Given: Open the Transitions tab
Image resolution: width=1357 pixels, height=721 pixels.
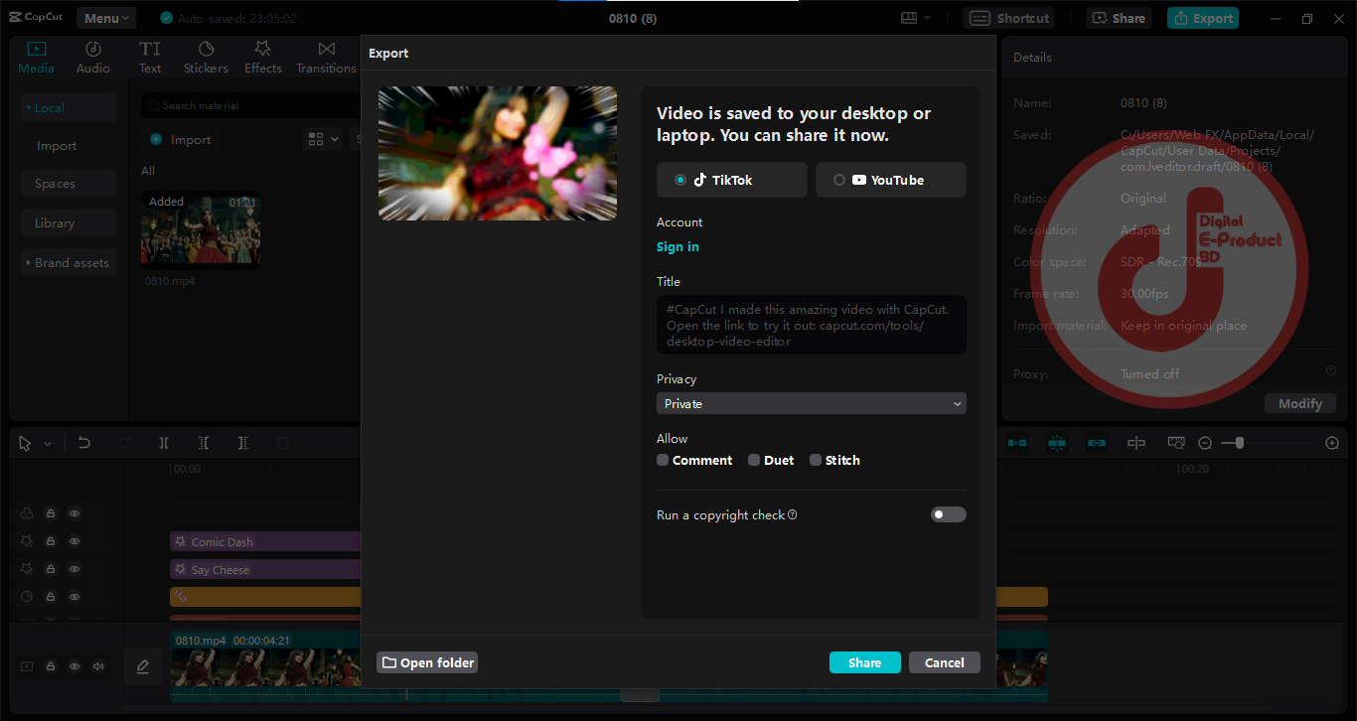Looking at the screenshot, I should [x=326, y=58].
